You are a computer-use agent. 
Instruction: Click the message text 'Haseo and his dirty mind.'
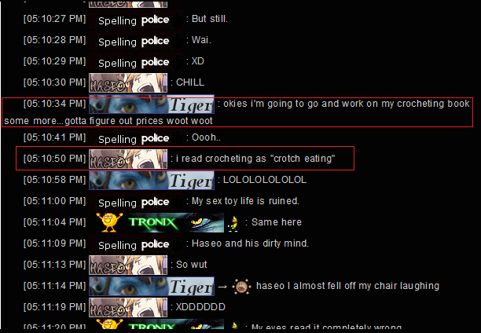(250, 243)
